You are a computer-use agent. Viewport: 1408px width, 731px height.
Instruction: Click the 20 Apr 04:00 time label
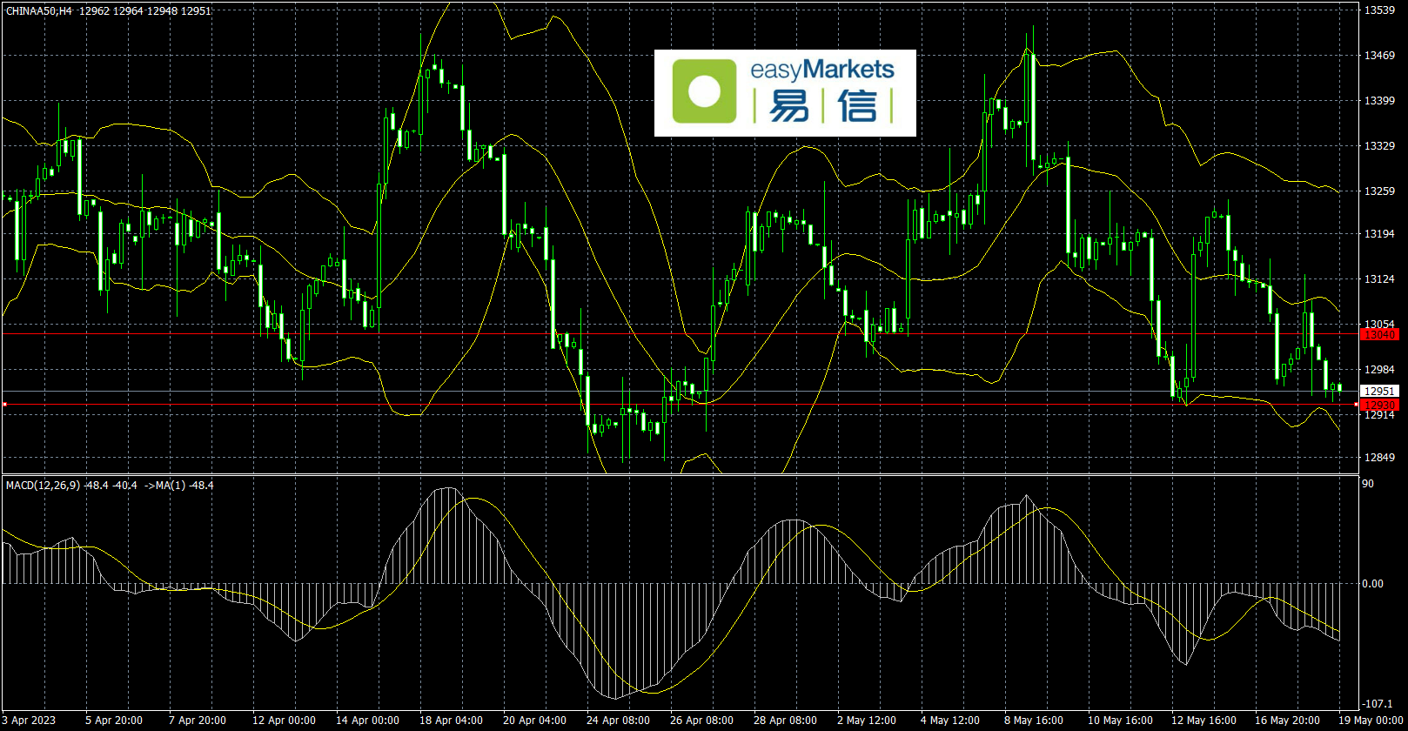pos(534,721)
